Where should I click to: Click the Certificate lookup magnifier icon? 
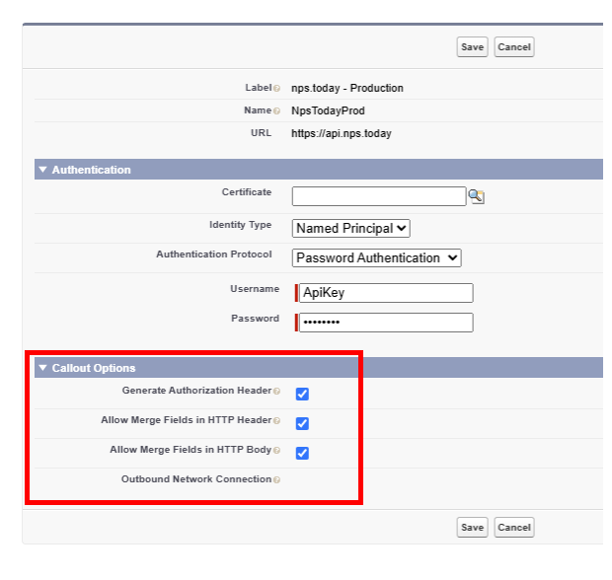point(476,196)
